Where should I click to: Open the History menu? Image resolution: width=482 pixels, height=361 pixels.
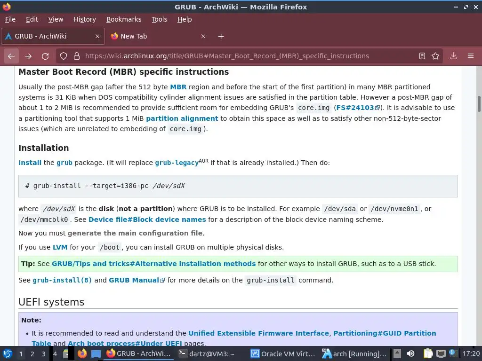pos(85,19)
